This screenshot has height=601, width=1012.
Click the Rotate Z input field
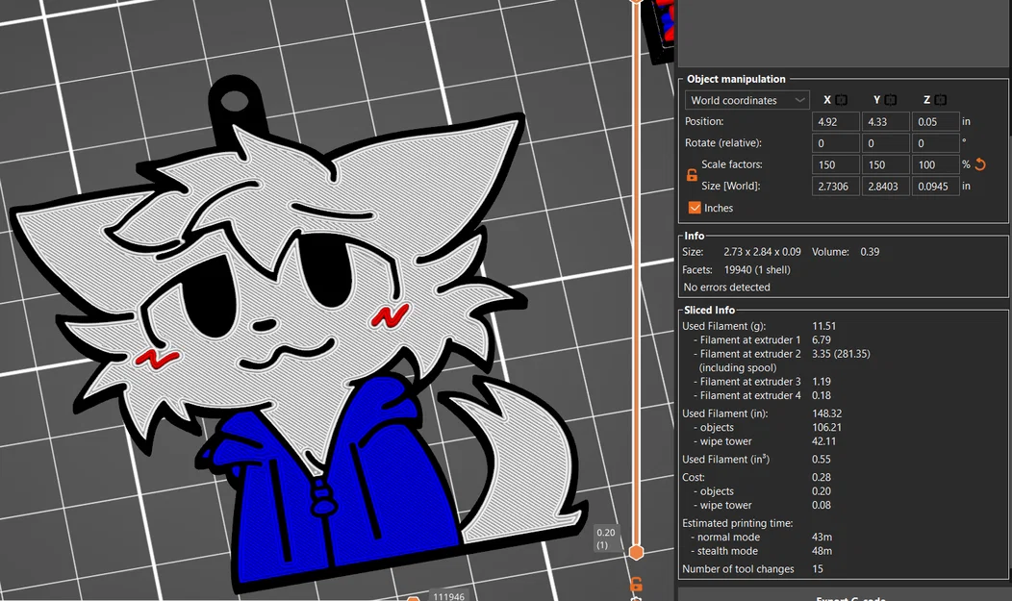pos(935,143)
